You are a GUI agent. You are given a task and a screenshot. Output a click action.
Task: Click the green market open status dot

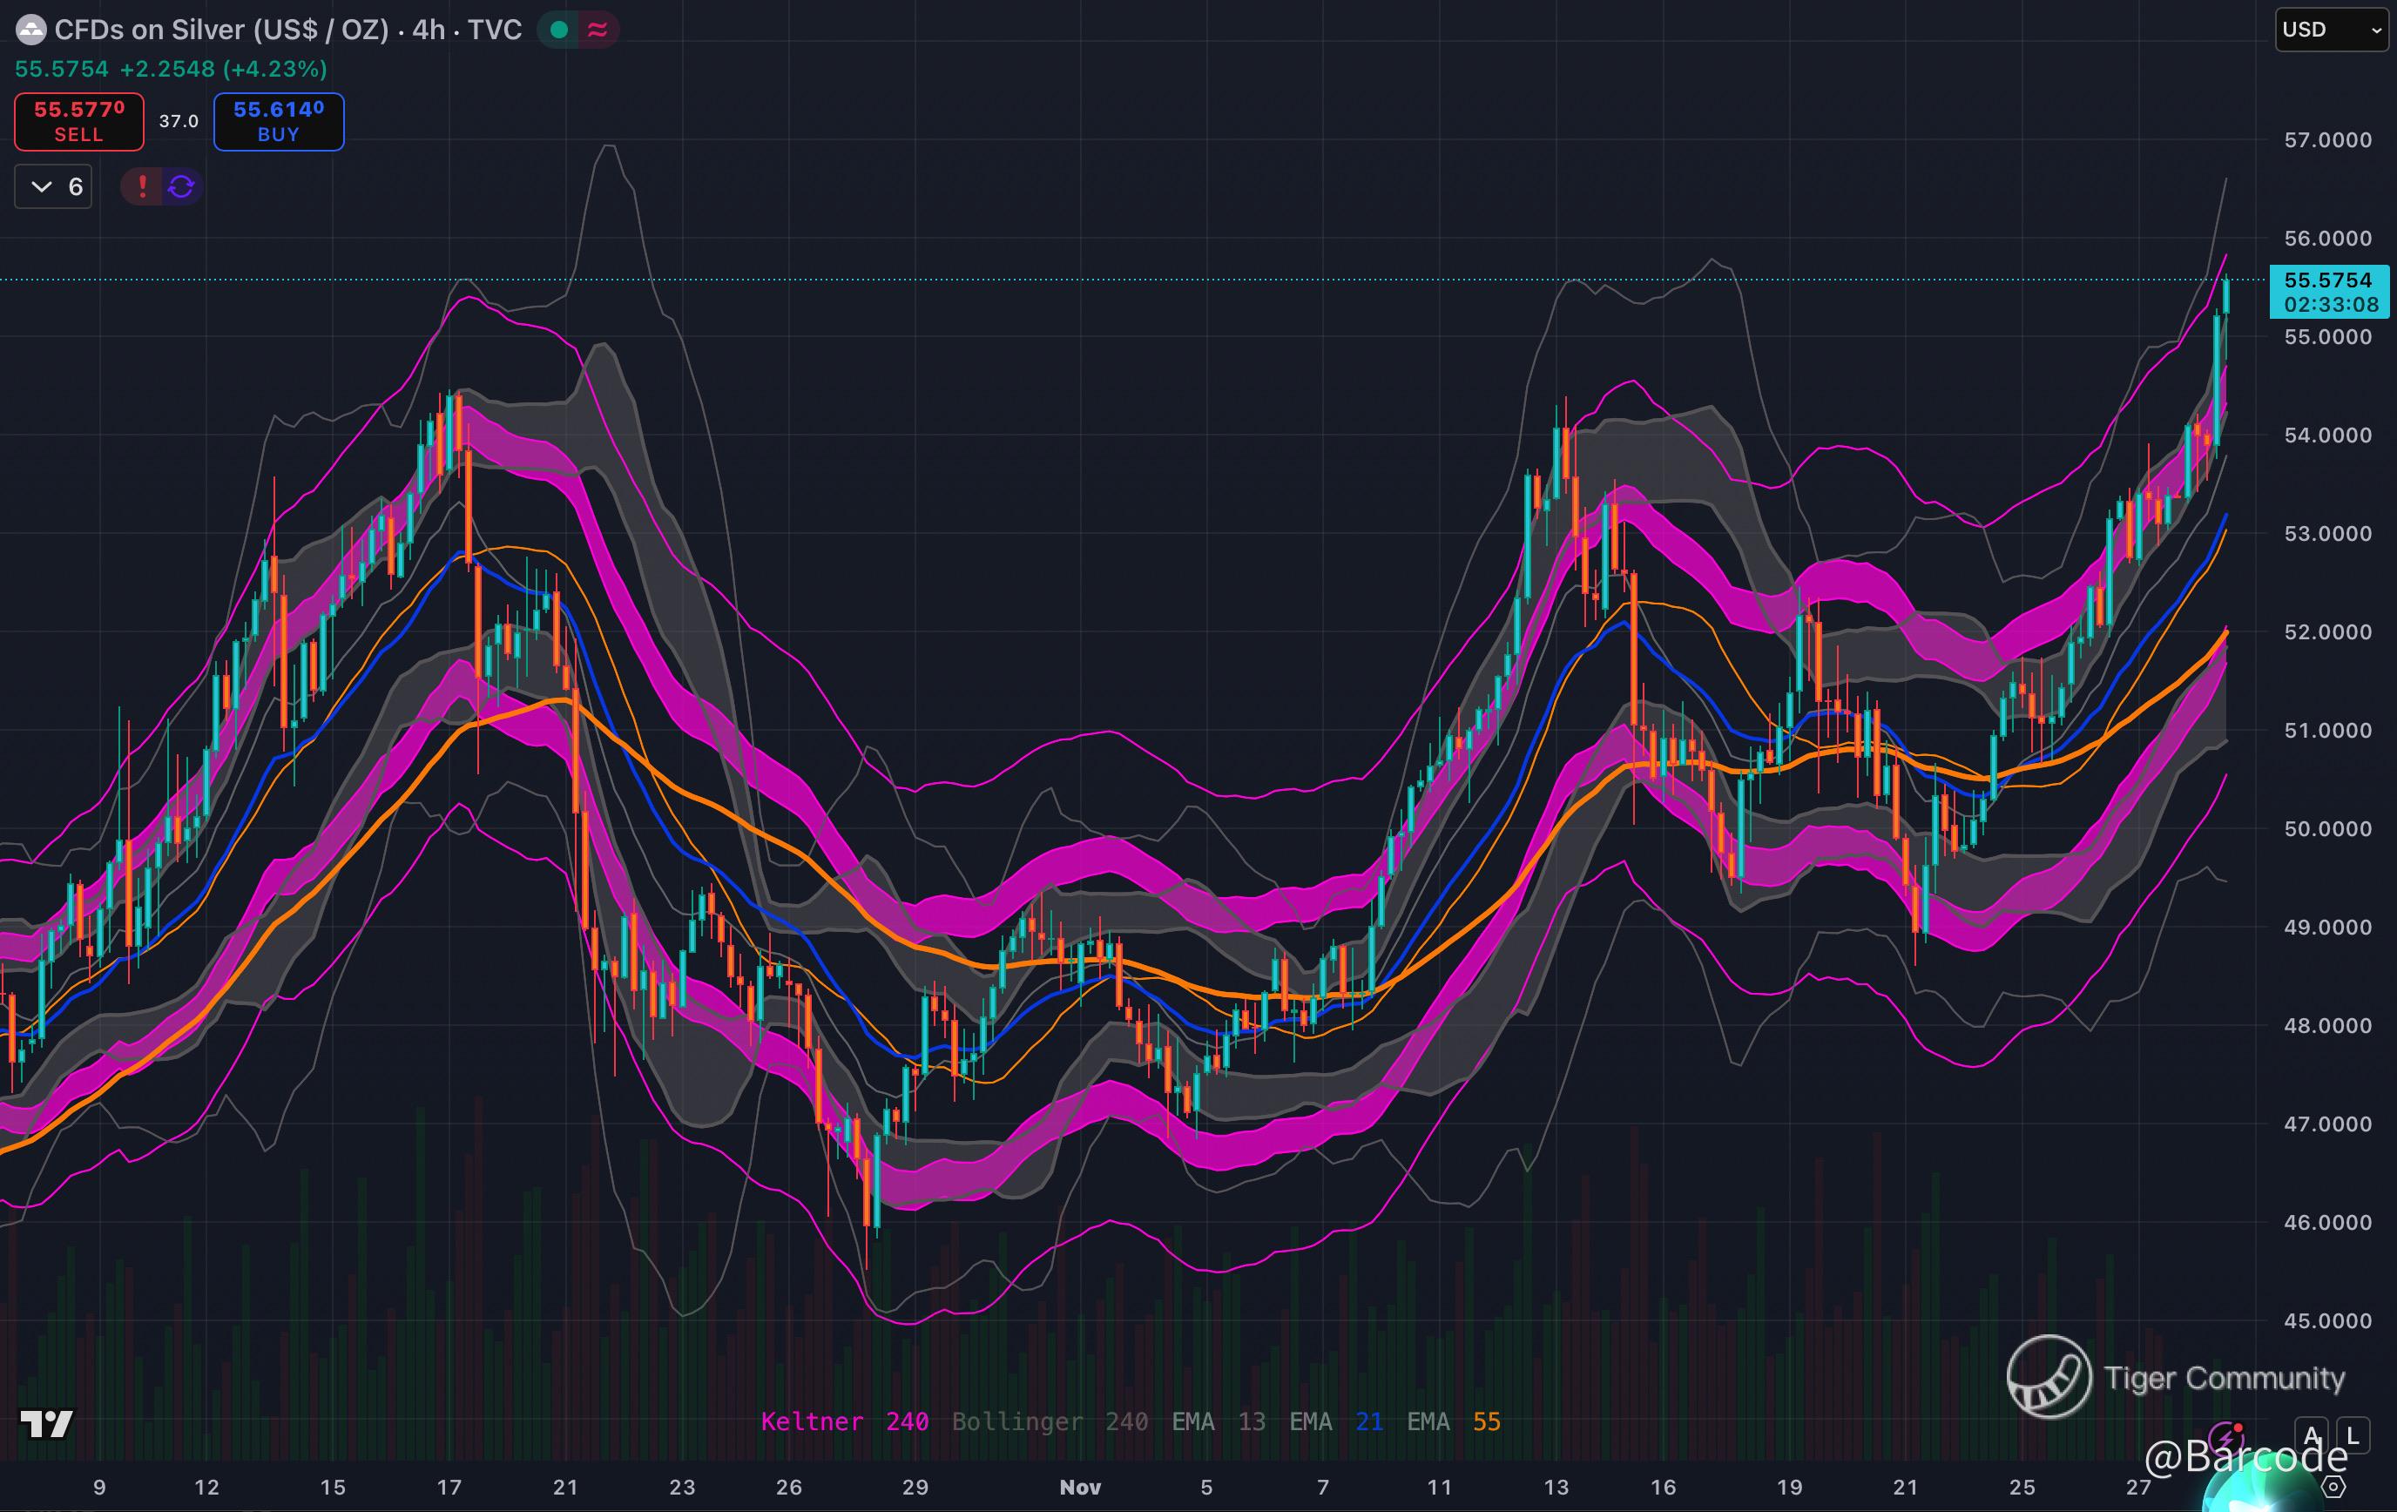click(x=559, y=30)
